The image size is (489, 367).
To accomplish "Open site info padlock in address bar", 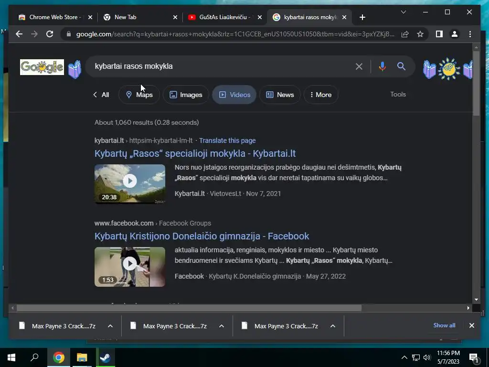I will [x=69, y=34].
